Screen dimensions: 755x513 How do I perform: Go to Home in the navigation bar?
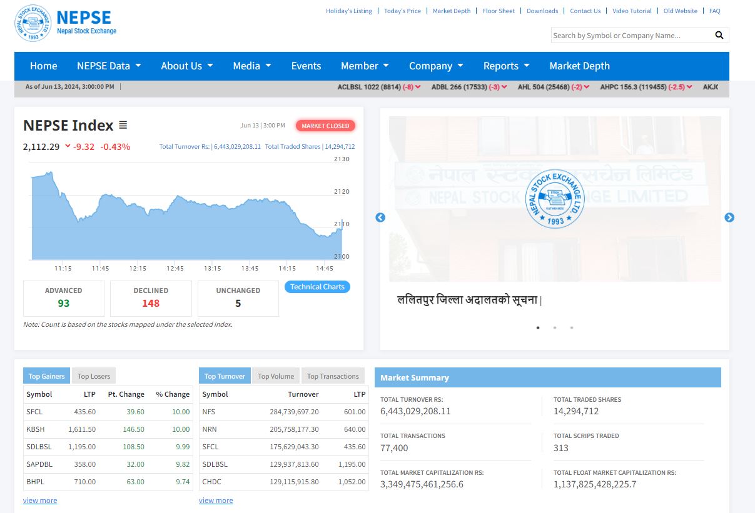(x=44, y=66)
